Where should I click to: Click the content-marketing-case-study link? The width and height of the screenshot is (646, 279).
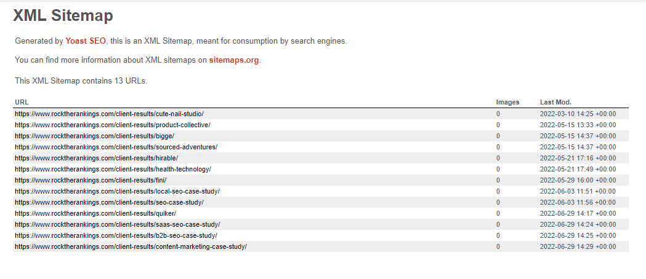click(x=131, y=246)
